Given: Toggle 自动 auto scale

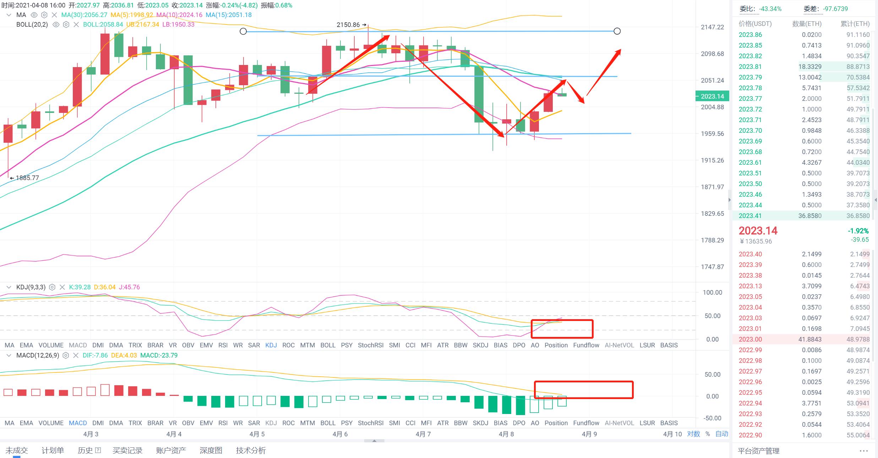Looking at the screenshot, I should point(722,434).
